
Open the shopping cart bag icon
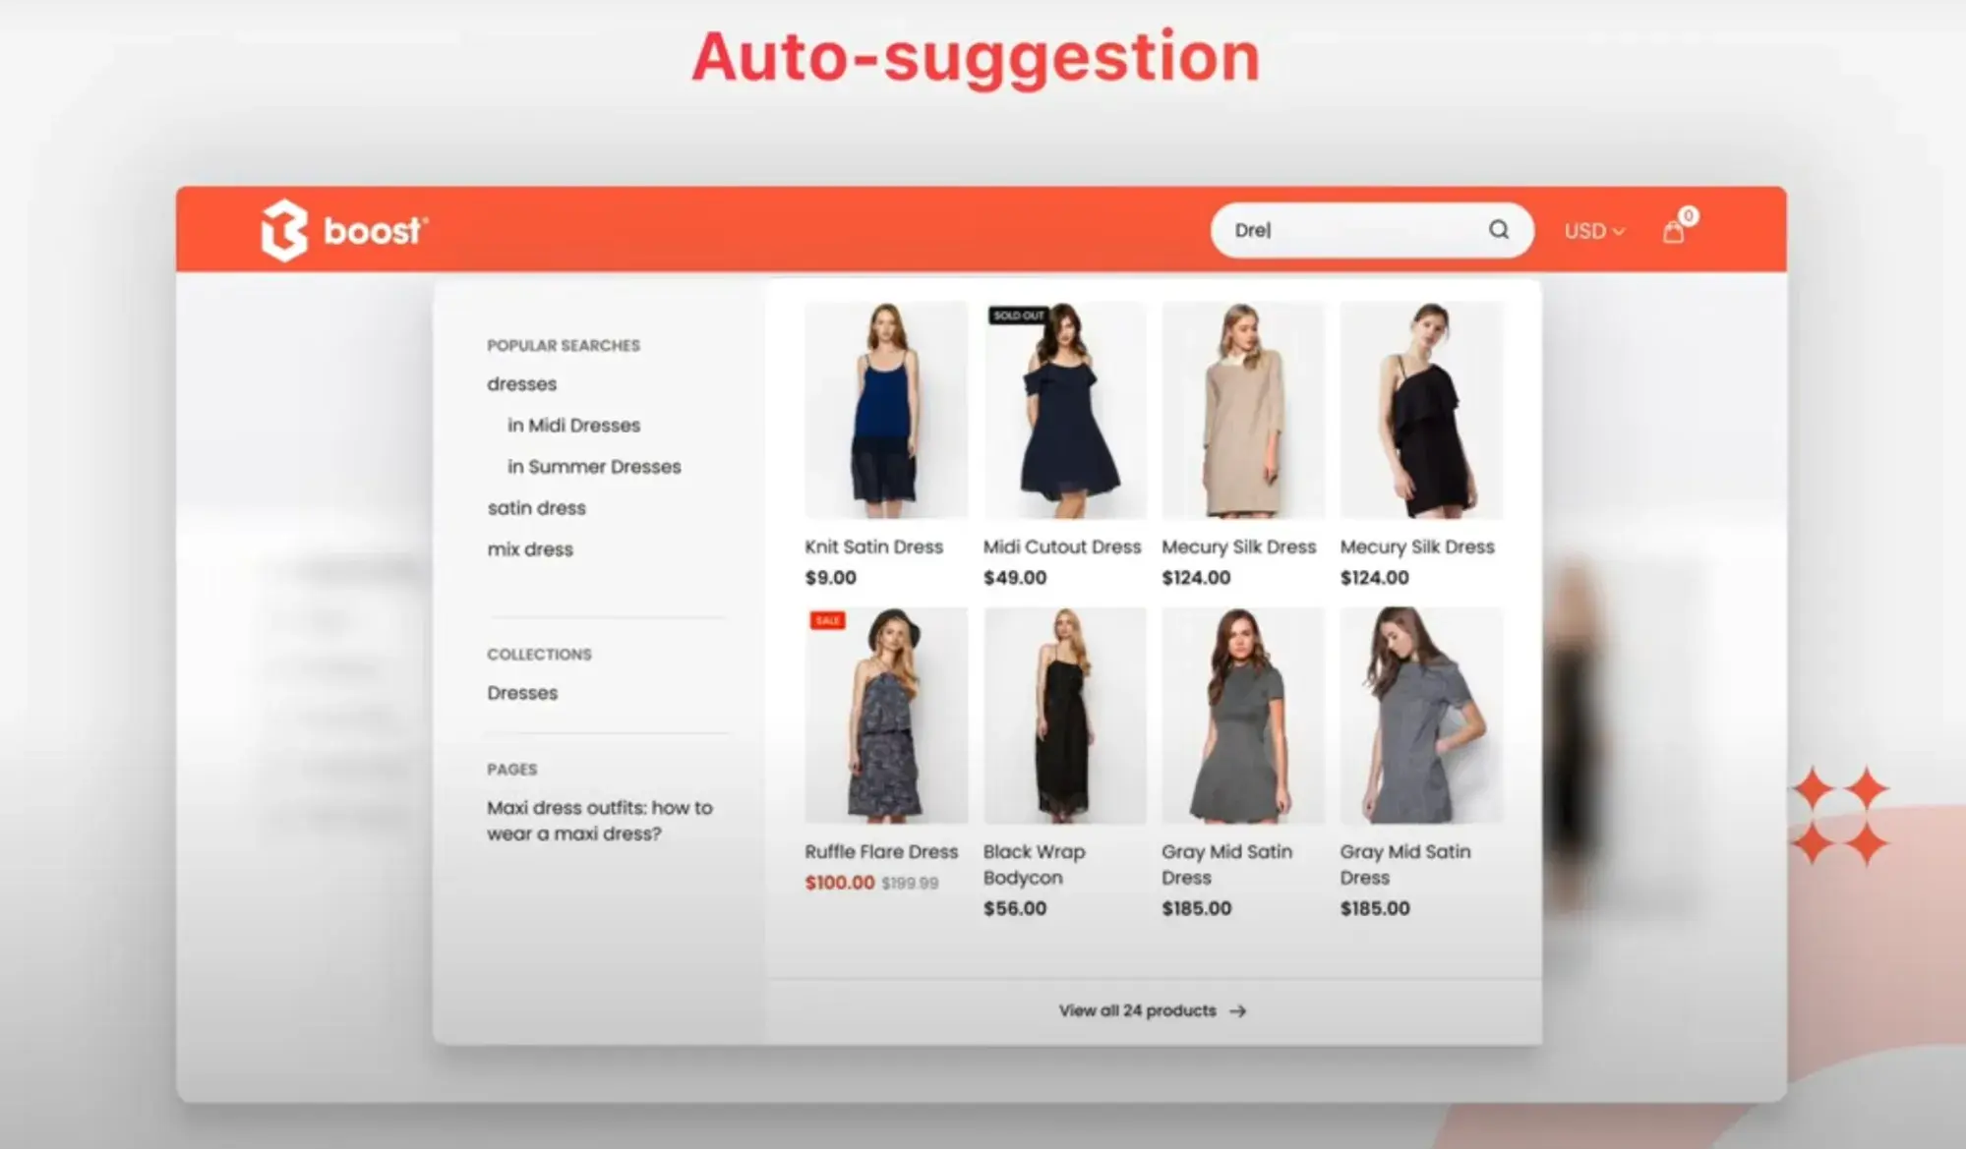tap(1673, 233)
